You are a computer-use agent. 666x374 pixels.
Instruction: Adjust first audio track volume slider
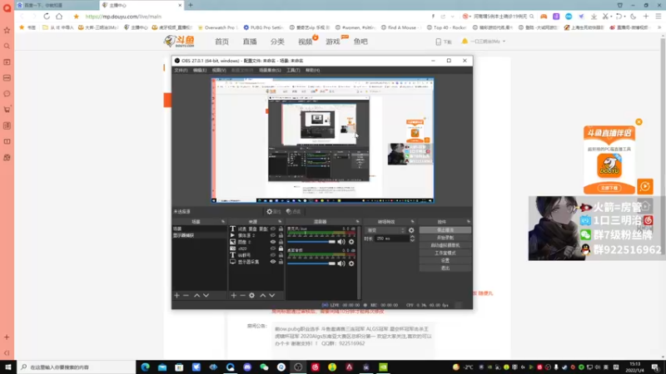coord(311,242)
